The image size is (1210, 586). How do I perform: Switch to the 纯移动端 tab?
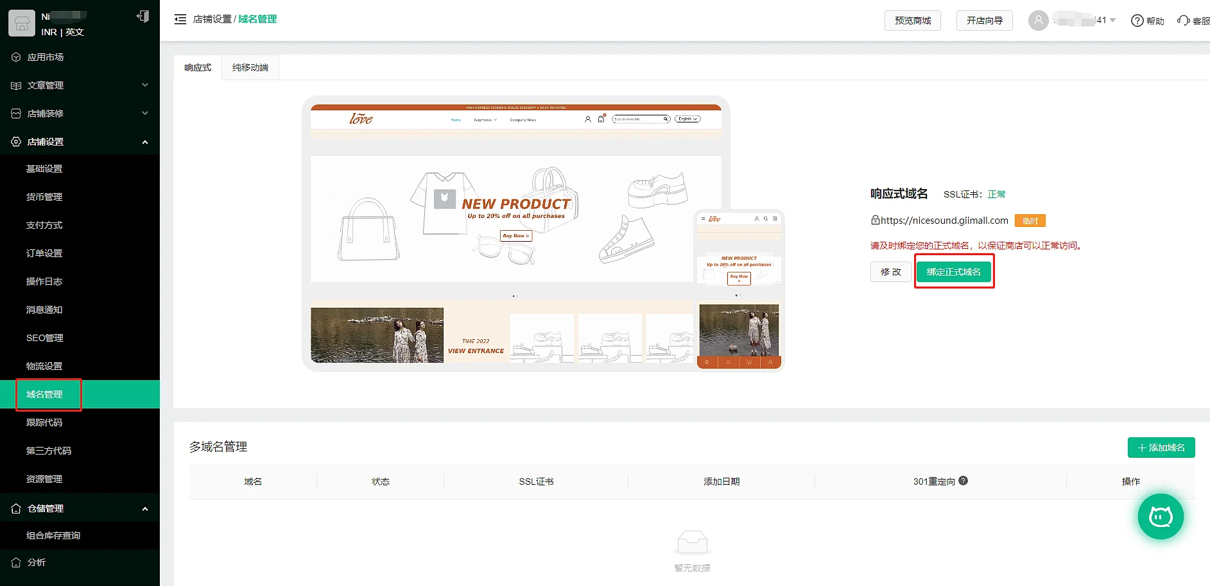point(250,67)
